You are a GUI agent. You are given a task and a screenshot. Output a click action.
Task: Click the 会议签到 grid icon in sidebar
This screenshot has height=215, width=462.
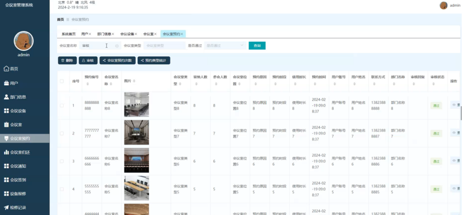click(6, 180)
